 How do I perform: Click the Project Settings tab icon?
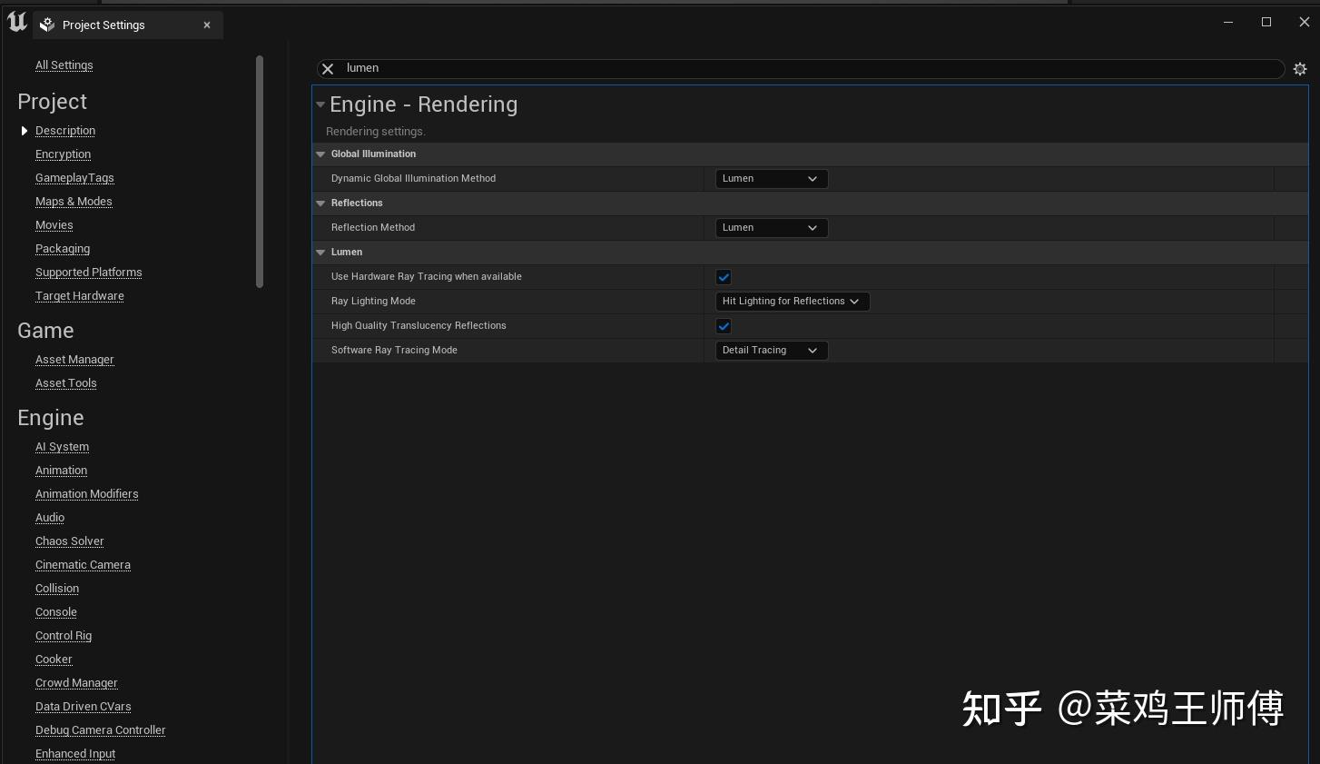[46, 25]
